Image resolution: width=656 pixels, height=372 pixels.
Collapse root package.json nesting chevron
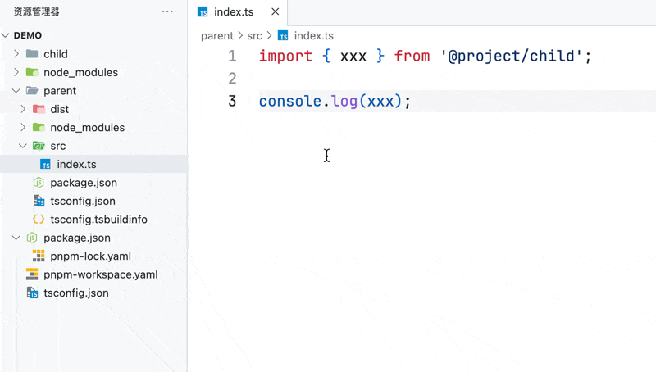click(x=16, y=238)
